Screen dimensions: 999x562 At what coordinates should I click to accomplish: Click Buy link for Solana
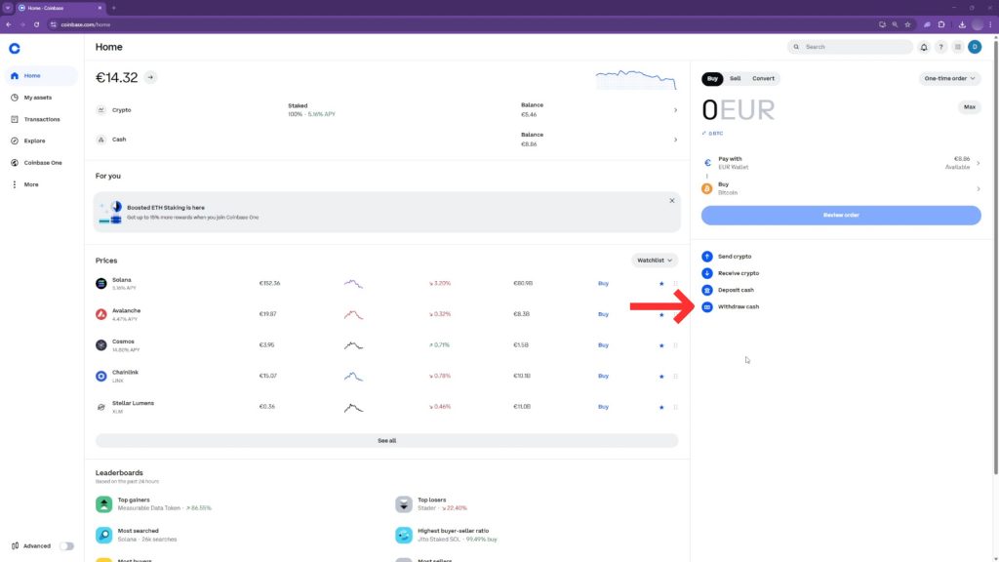pos(603,284)
